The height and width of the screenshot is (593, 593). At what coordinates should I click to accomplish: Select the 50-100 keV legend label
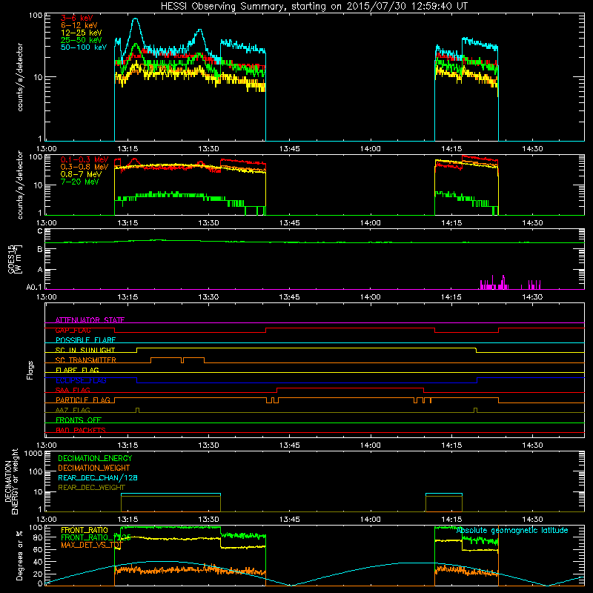84,47
